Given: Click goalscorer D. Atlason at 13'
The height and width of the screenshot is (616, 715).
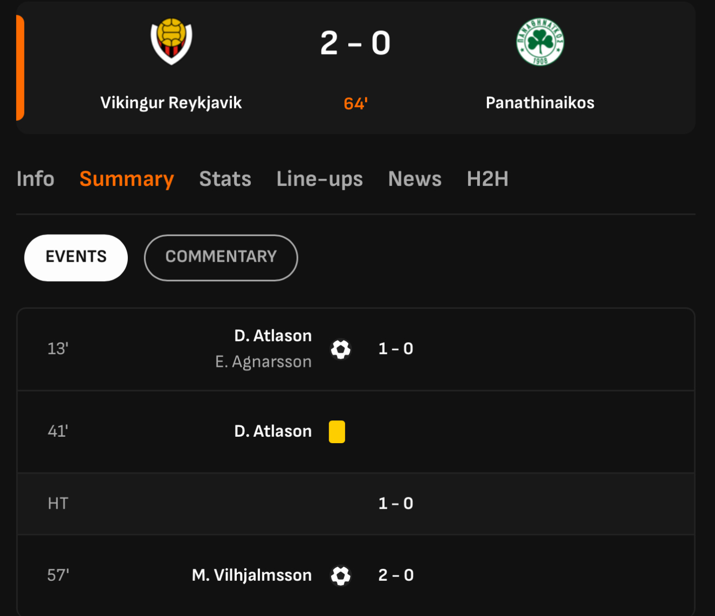Looking at the screenshot, I should pos(273,336).
